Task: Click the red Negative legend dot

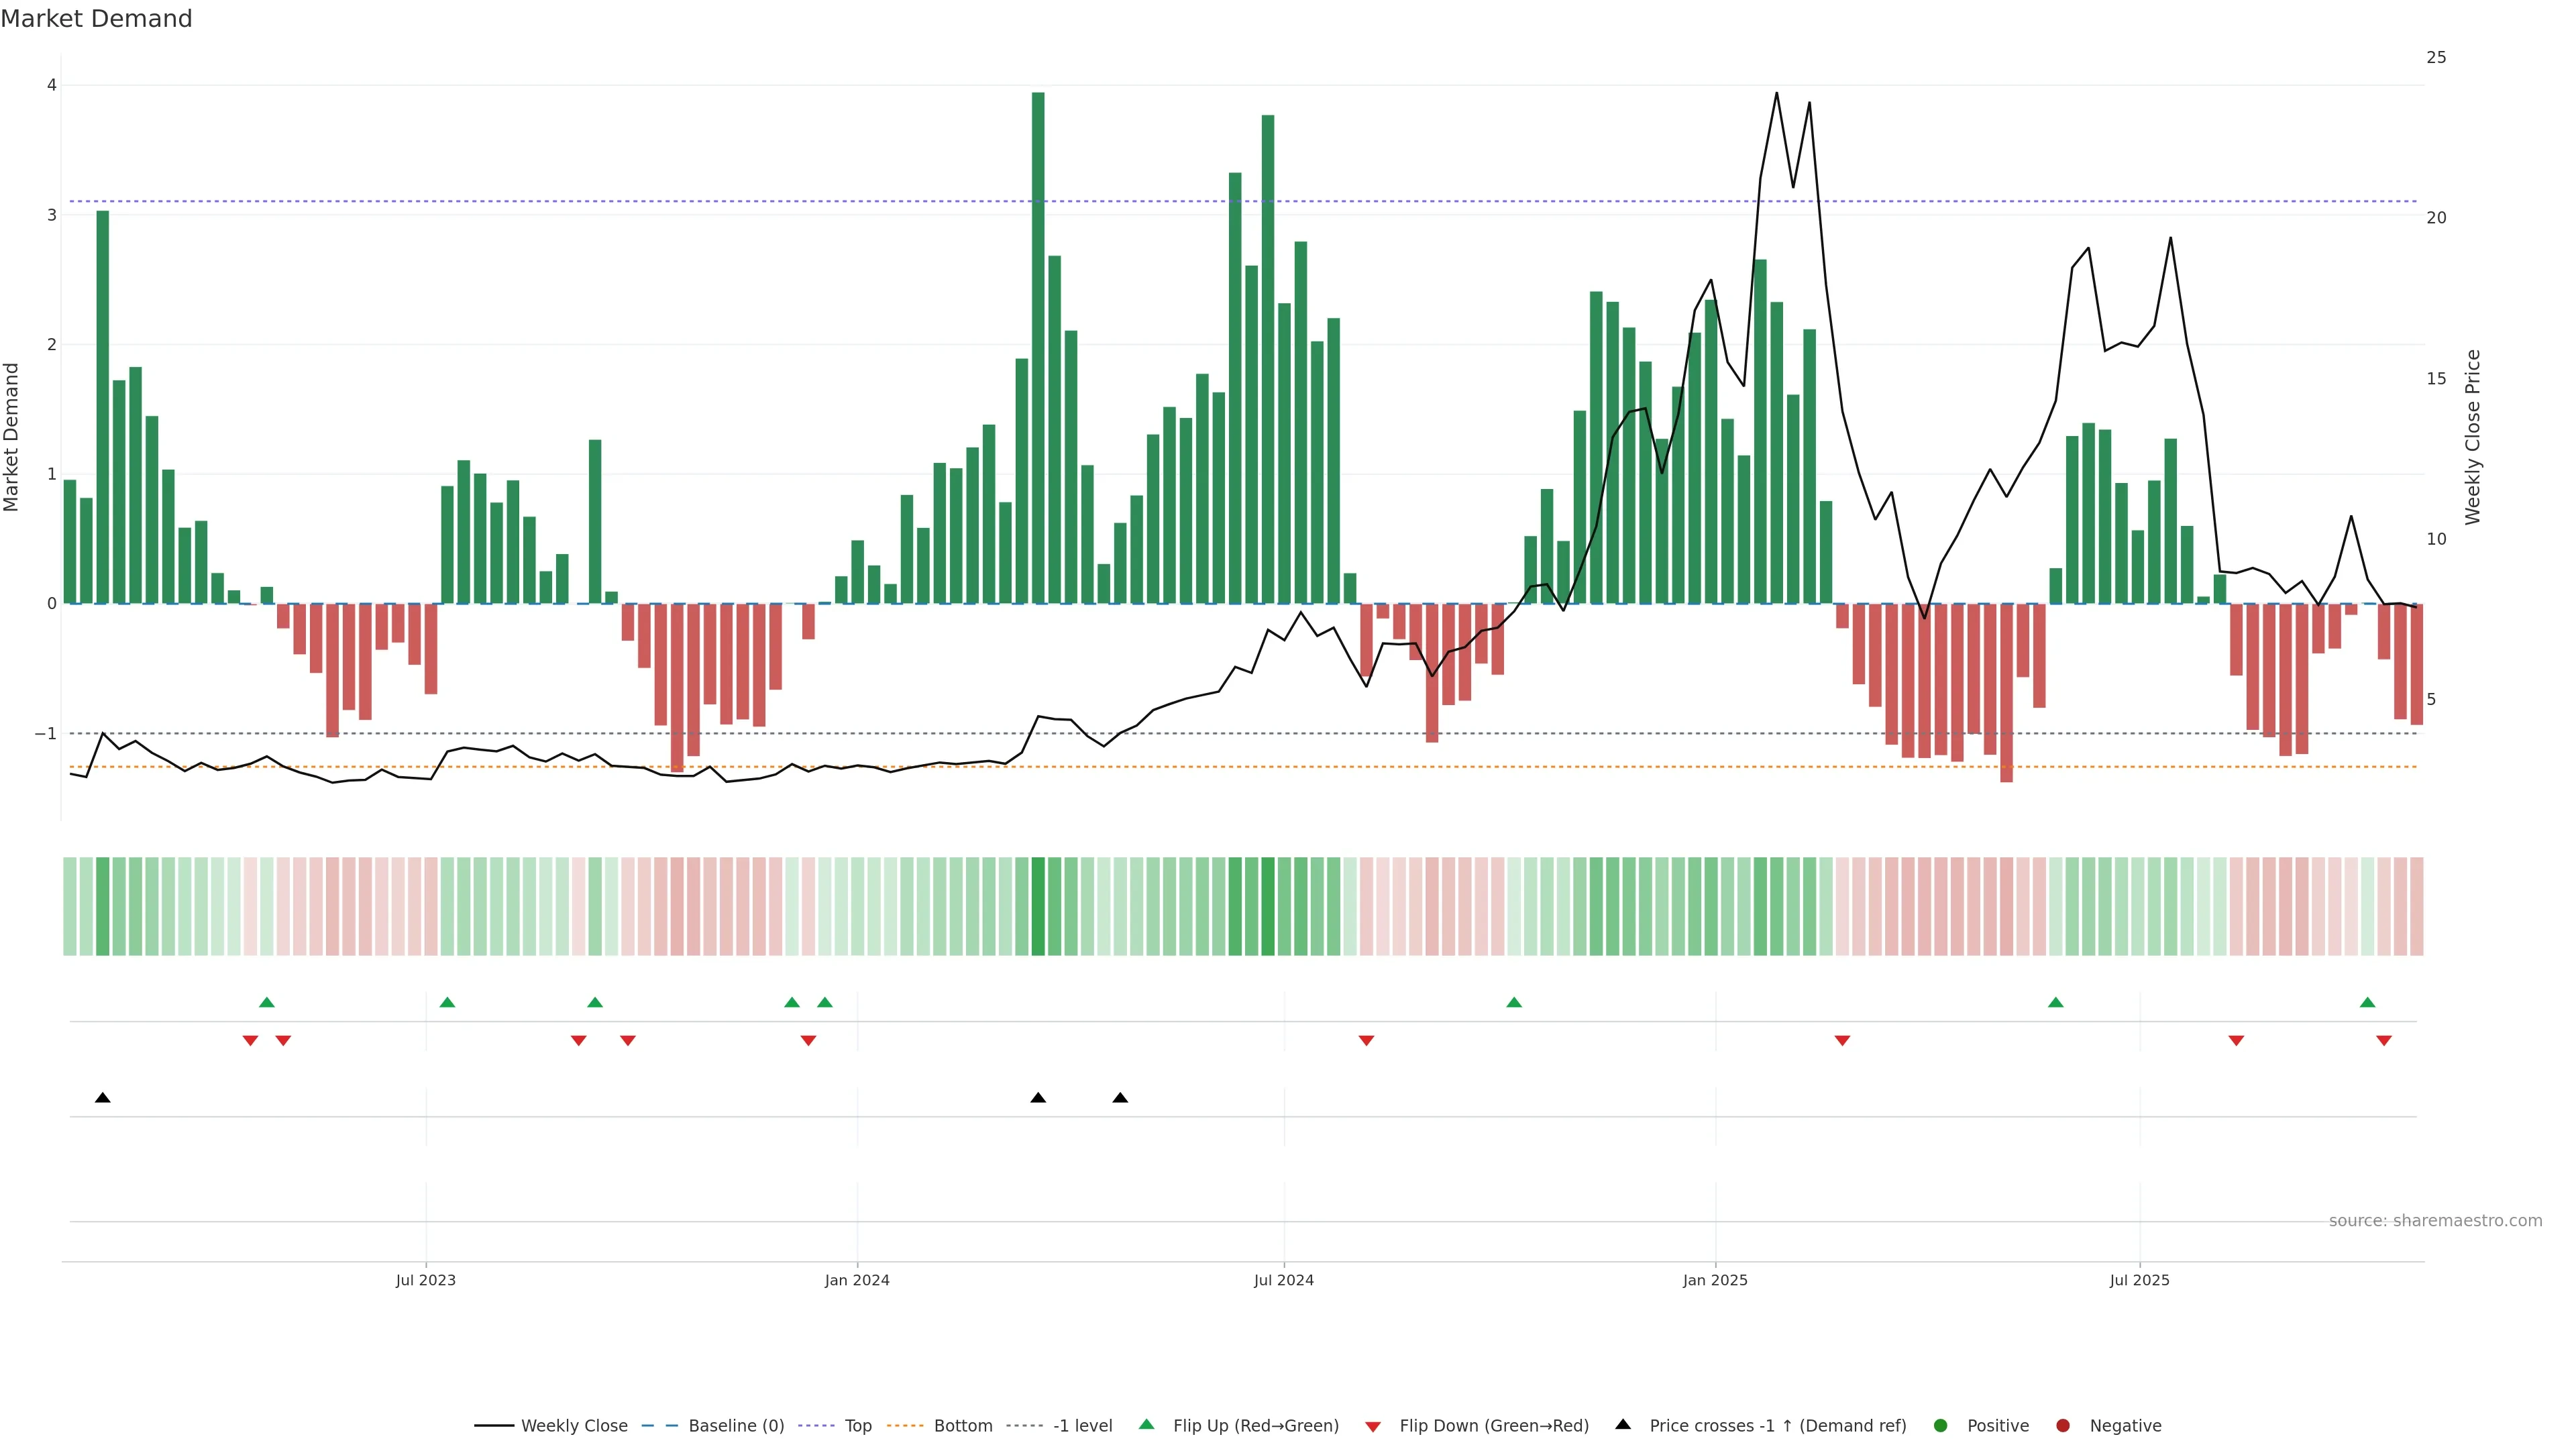Action: (x=2063, y=1426)
